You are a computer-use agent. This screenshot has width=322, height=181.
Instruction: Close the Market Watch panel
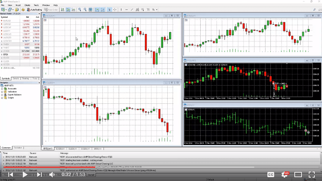point(39,14)
